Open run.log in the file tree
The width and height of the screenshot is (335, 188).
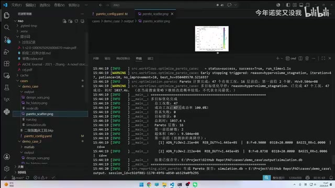31,120
